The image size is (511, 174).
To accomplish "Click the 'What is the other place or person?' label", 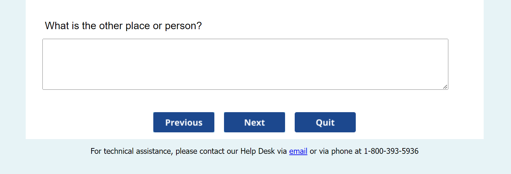I will tap(123, 26).
